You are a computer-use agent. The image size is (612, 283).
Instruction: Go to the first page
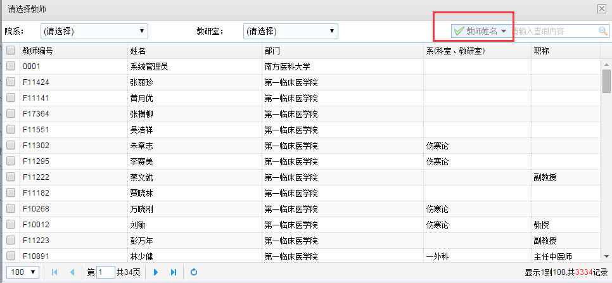pos(54,272)
